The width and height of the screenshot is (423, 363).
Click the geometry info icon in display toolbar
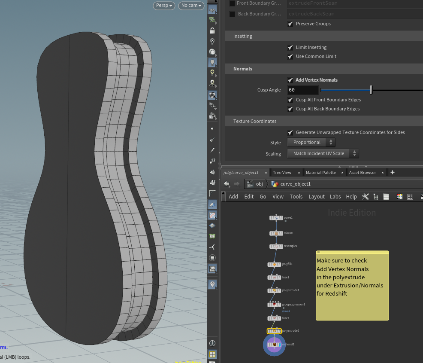tap(212, 343)
